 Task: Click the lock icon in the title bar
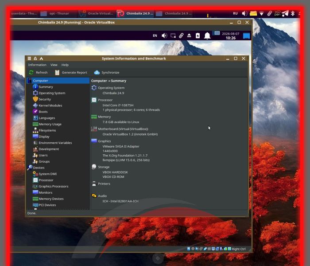pyautogui.click(x=35, y=59)
